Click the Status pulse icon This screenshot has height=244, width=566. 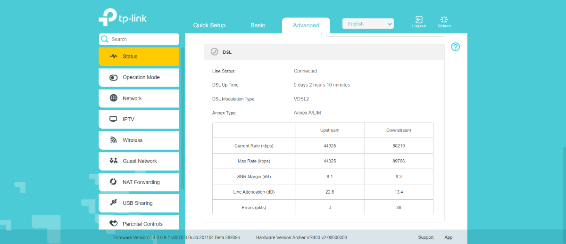click(114, 57)
